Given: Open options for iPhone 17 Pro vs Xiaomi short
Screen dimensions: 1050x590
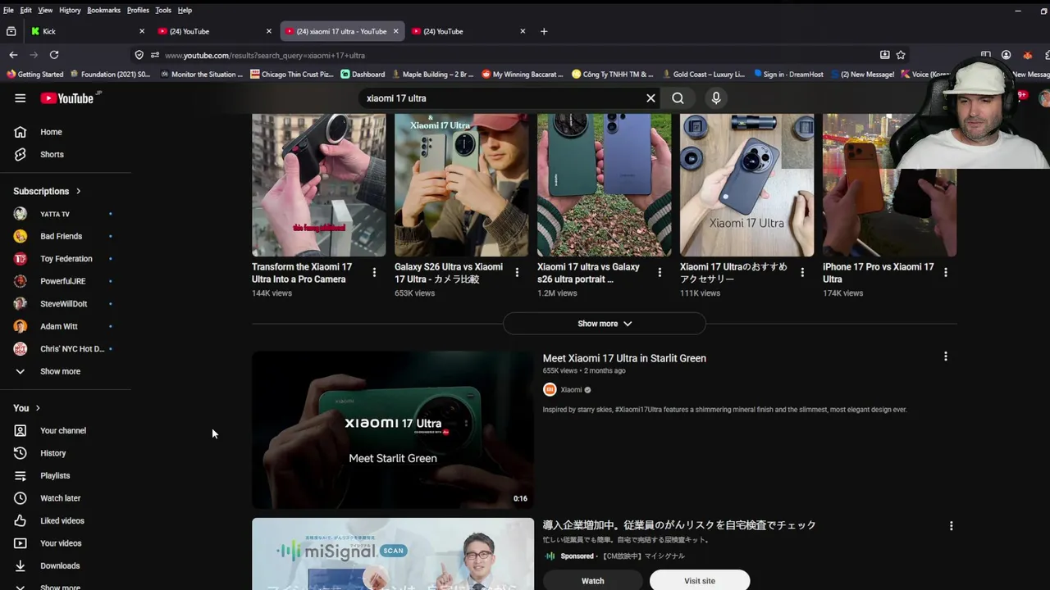Looking at the screenshot, I should [945, 272].
